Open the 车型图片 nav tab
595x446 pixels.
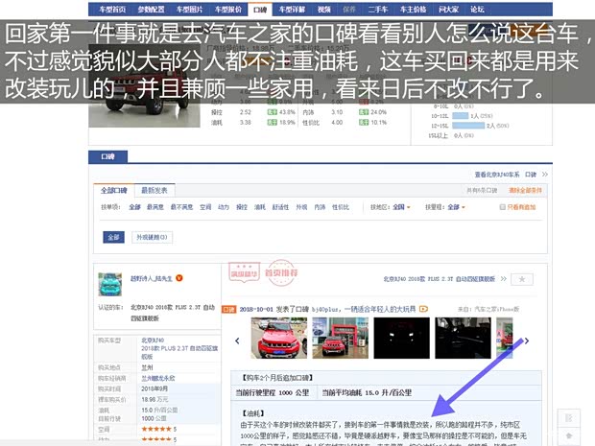point(189,10)
